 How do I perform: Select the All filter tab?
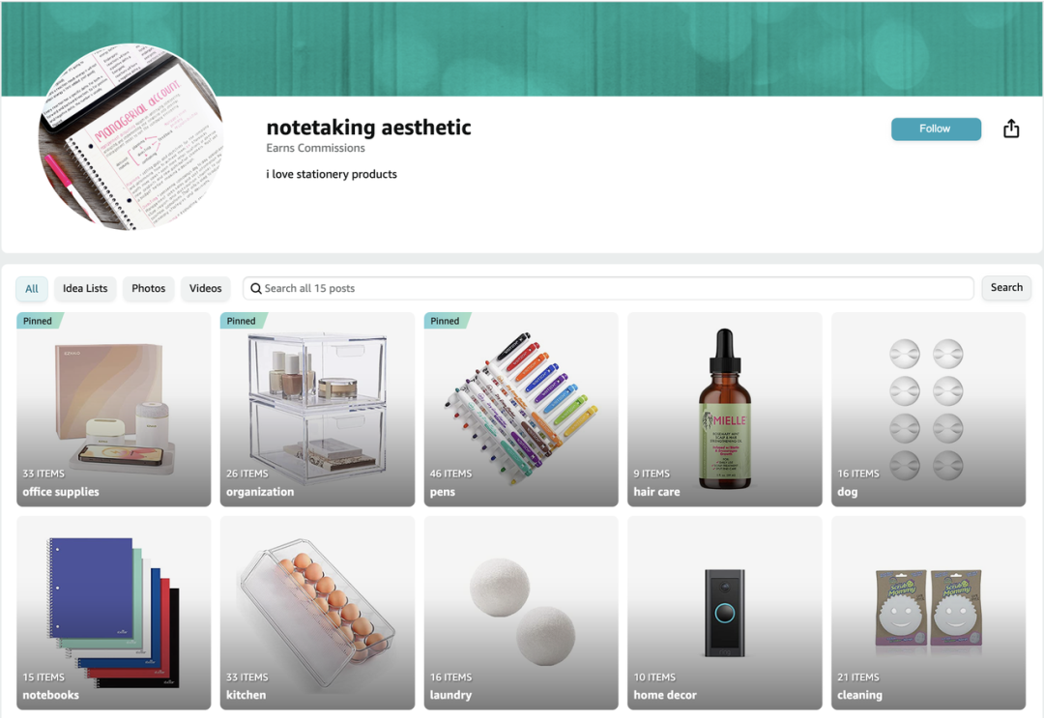coord(31,288)
